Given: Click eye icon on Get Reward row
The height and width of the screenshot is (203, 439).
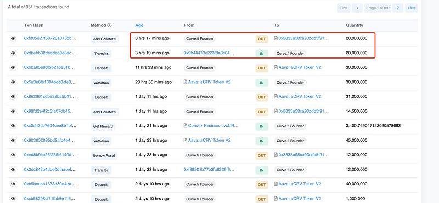Looking at the screenshot, I should (x=13, y=126).
